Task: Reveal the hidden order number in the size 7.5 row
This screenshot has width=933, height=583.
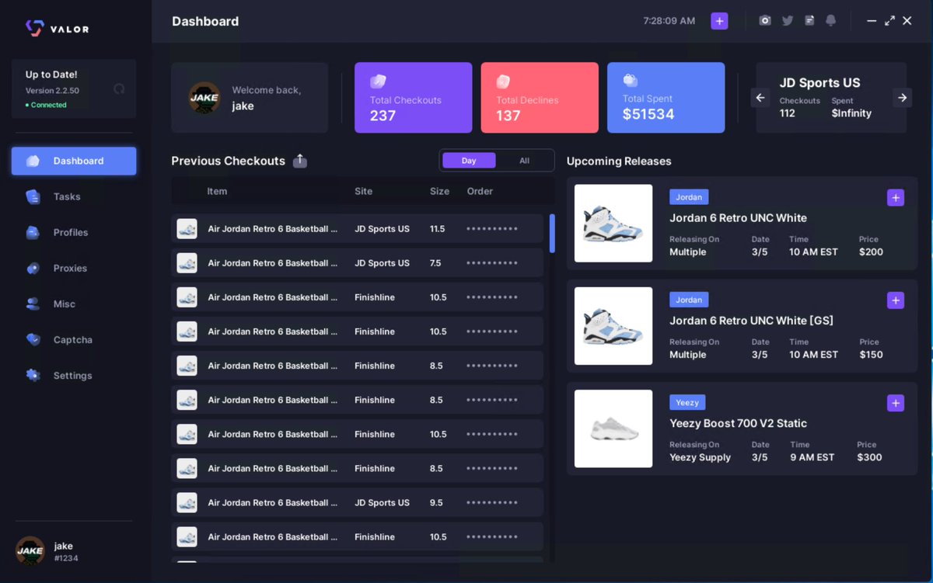Action: point(492,263)
